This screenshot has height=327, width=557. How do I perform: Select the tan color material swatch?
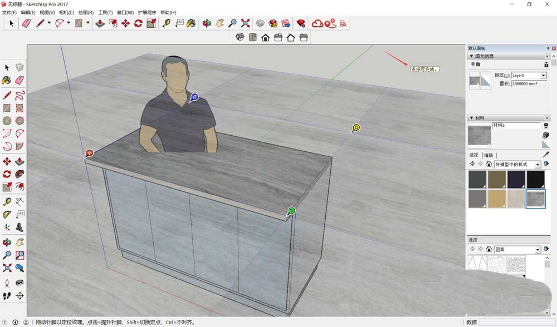pos(497,199)
